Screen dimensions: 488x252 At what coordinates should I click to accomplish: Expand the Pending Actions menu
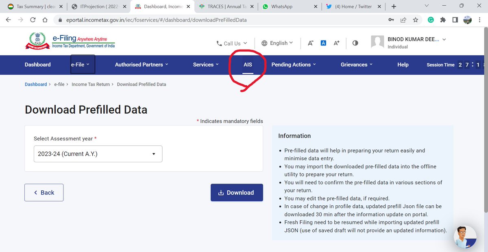click(294, 65)
